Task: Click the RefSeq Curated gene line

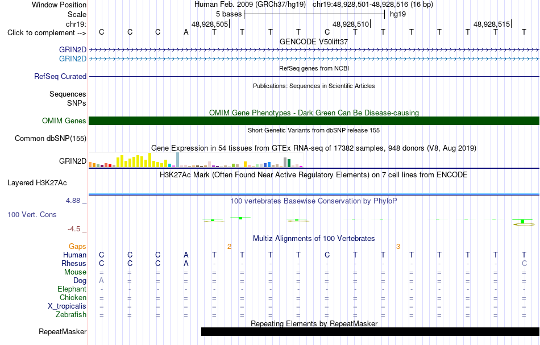Action: [314, 76]
